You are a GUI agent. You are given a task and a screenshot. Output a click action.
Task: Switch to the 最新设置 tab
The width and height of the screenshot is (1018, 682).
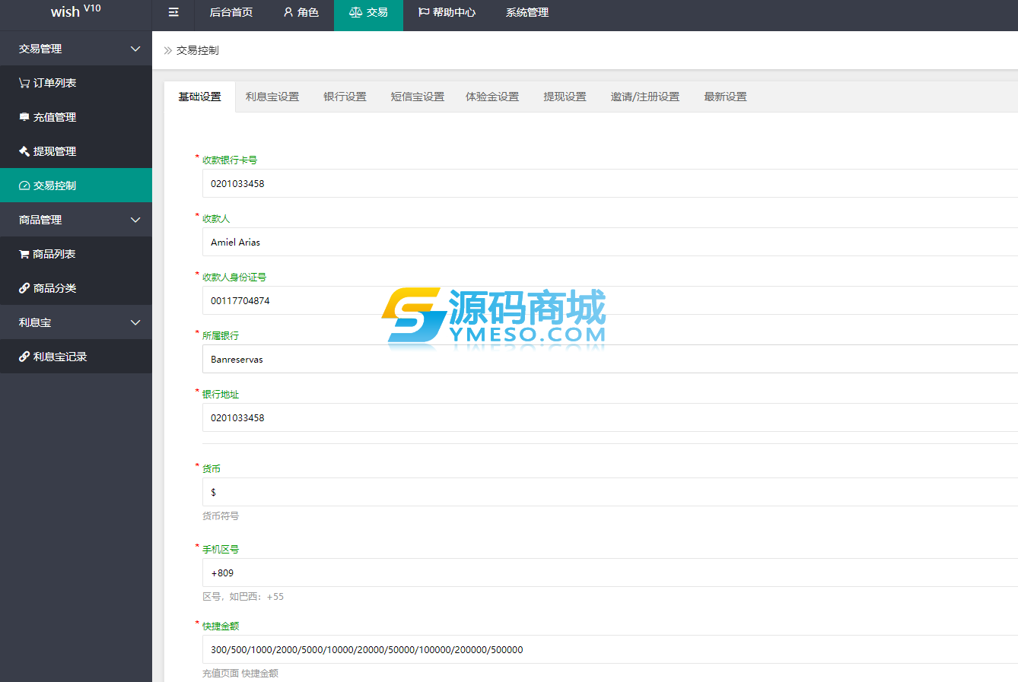coord(726,97)
